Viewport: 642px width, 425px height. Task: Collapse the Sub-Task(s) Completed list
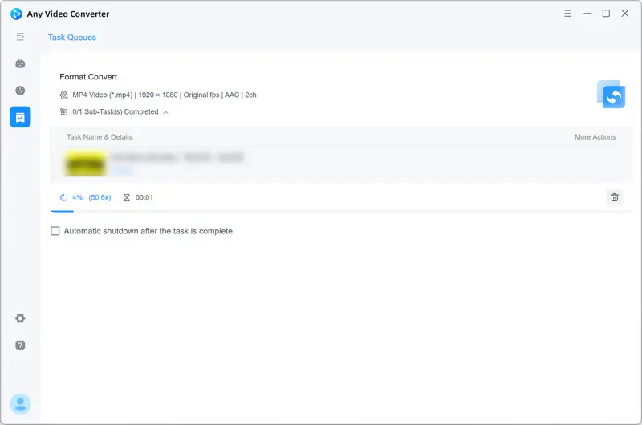coord(165,112)
